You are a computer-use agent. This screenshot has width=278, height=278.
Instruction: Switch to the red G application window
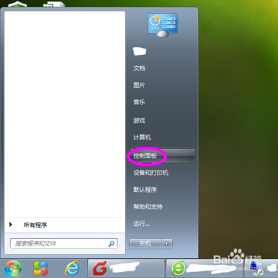pos(126,268)
